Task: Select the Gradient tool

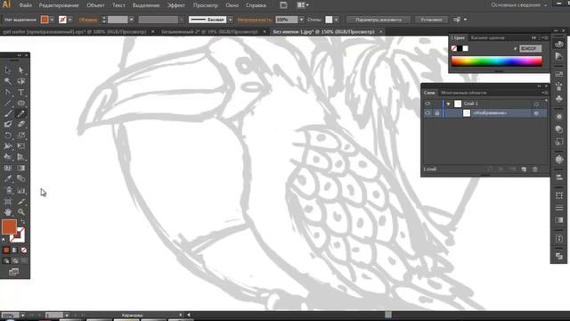Action: pyautogui.click(x=21, y=169)
